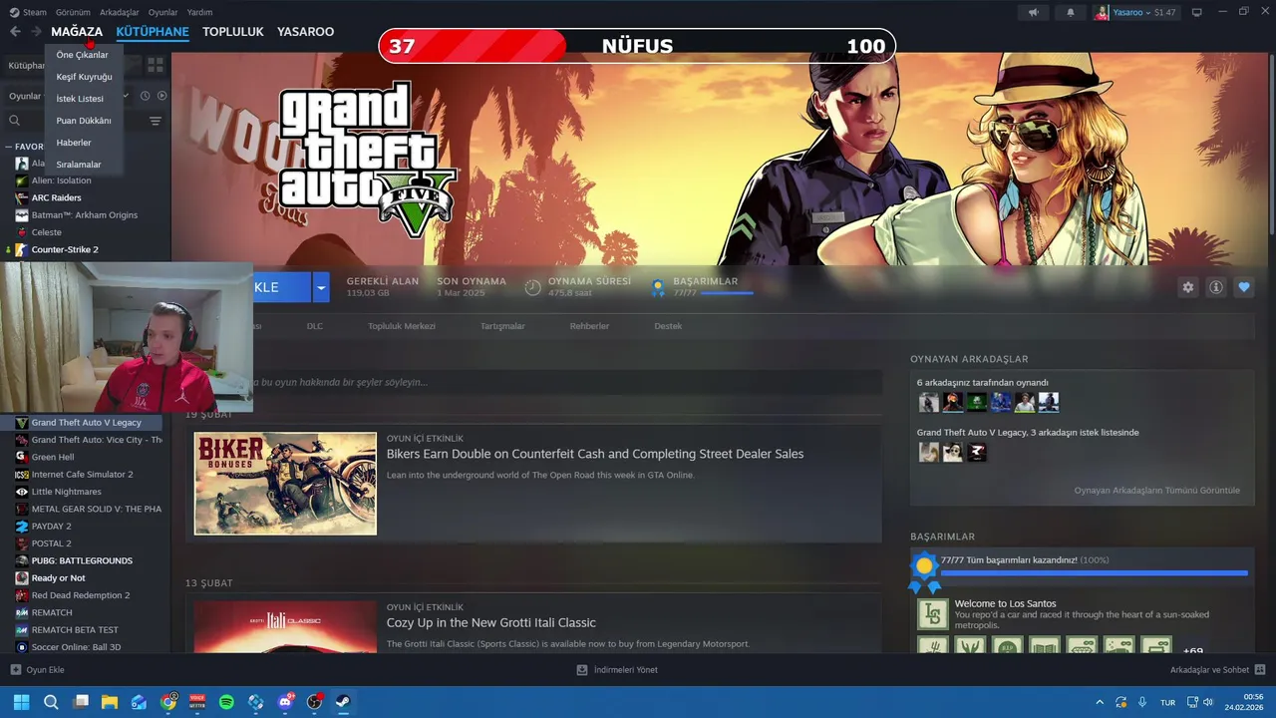Go back with the left arrow
The image size is (1276, 718).
coord(15,32)
